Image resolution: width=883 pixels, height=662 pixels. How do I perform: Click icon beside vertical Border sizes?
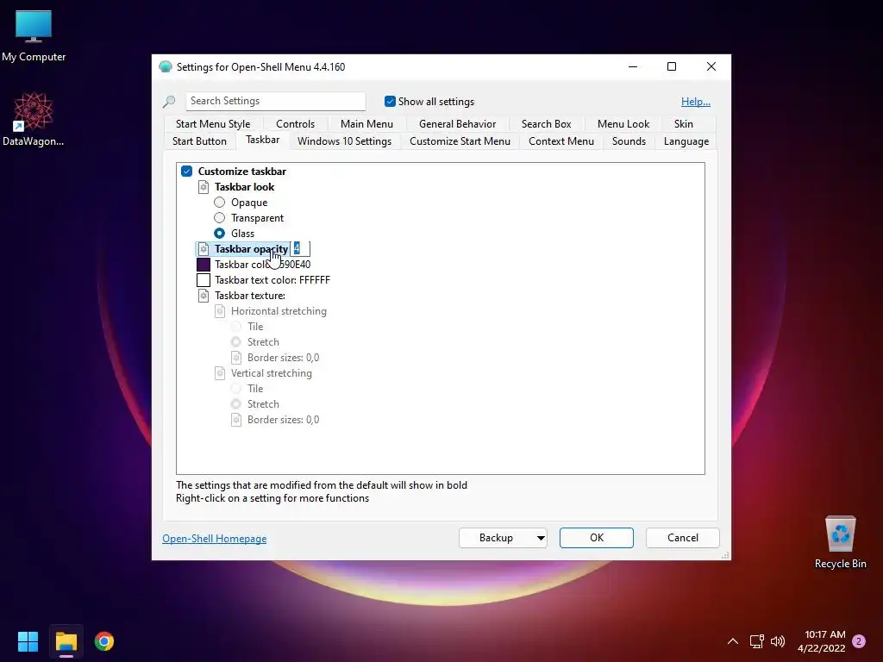236,420
